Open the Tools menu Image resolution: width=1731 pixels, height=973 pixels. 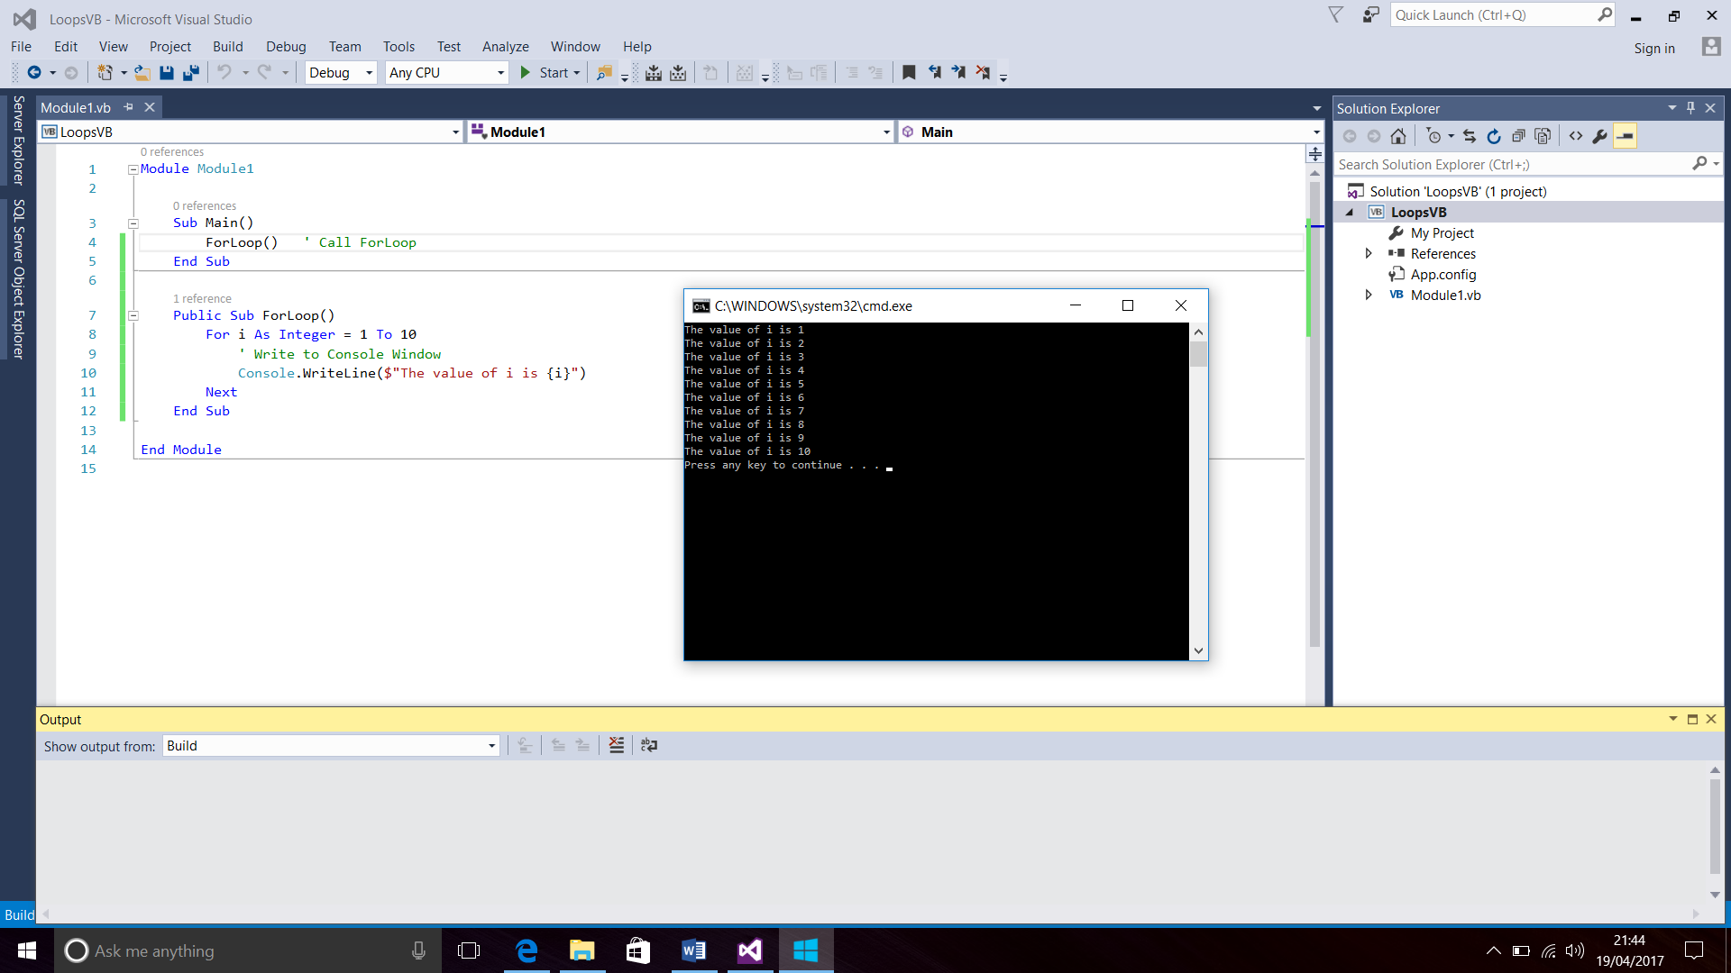pos(398,47)
